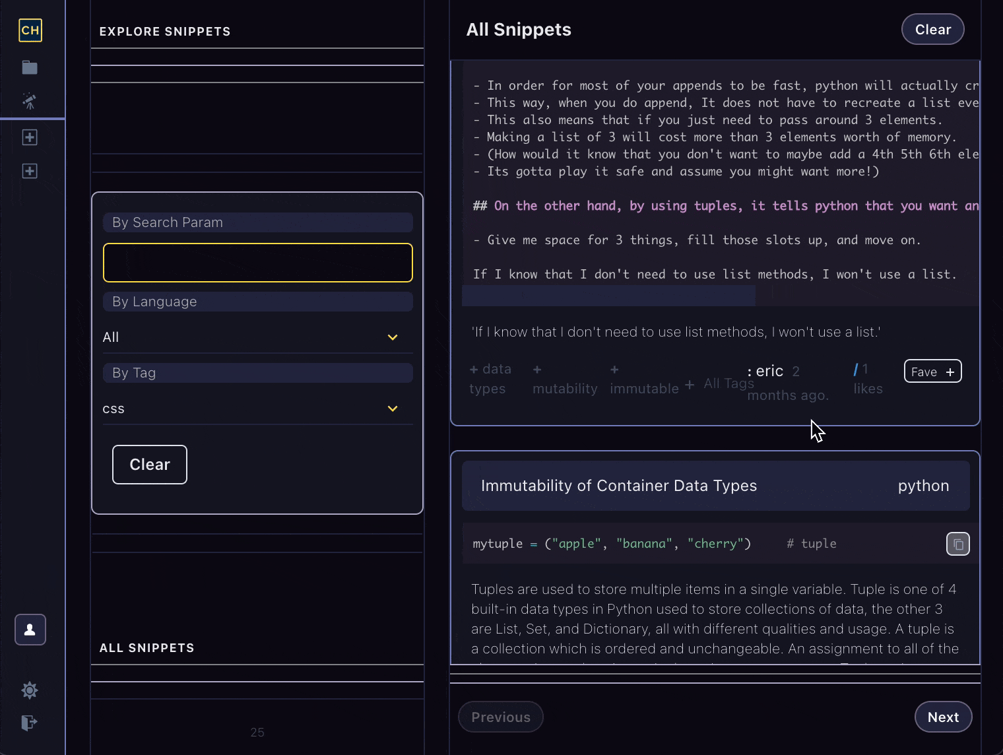
Task: Expand the By Language All dropdown
Action: click(x=257, y=337)
